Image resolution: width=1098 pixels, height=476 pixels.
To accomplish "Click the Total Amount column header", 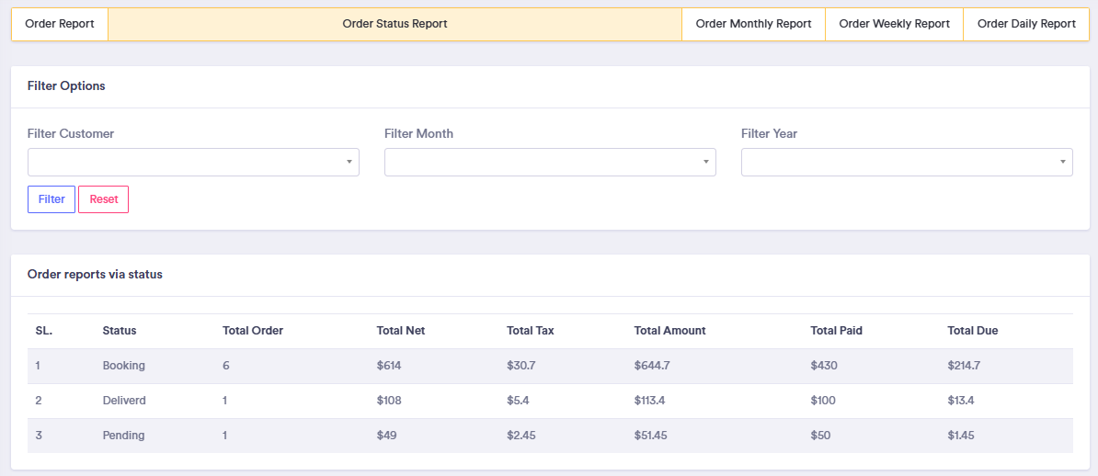I will [x=670, y=331].
